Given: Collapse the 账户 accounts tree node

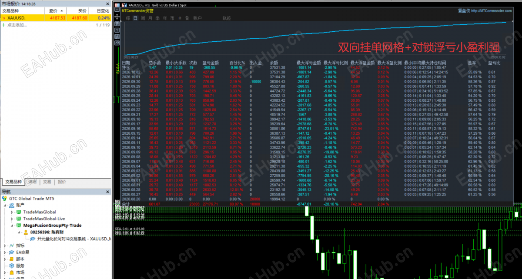Looking at the screenshot, I should [5, 205].
